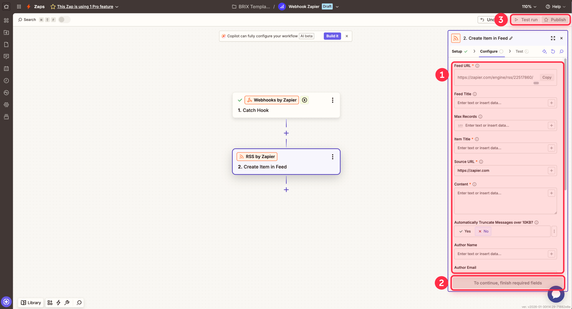This screenshot has height=309, width=572.
Task: Open the chat support bubble
Action: coord(556,294)
